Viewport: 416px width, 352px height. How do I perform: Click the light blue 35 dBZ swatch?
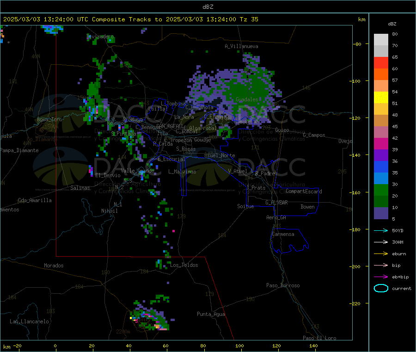381,178
